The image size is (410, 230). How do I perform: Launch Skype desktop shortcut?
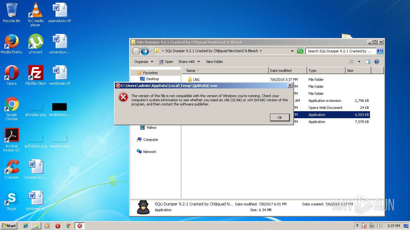pyautogui.click(x=12, y=201)
